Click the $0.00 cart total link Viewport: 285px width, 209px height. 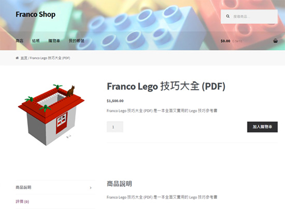[x=225, y=41]
